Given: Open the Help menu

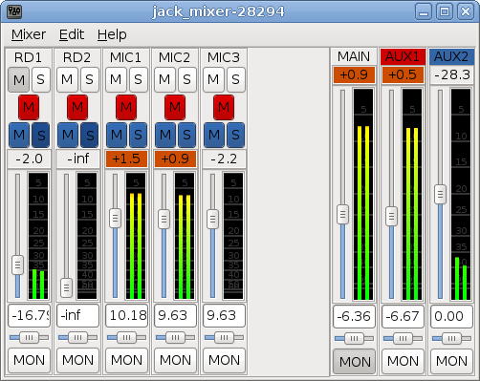Looking at the screenshot, I should click(x=112, y=34).
